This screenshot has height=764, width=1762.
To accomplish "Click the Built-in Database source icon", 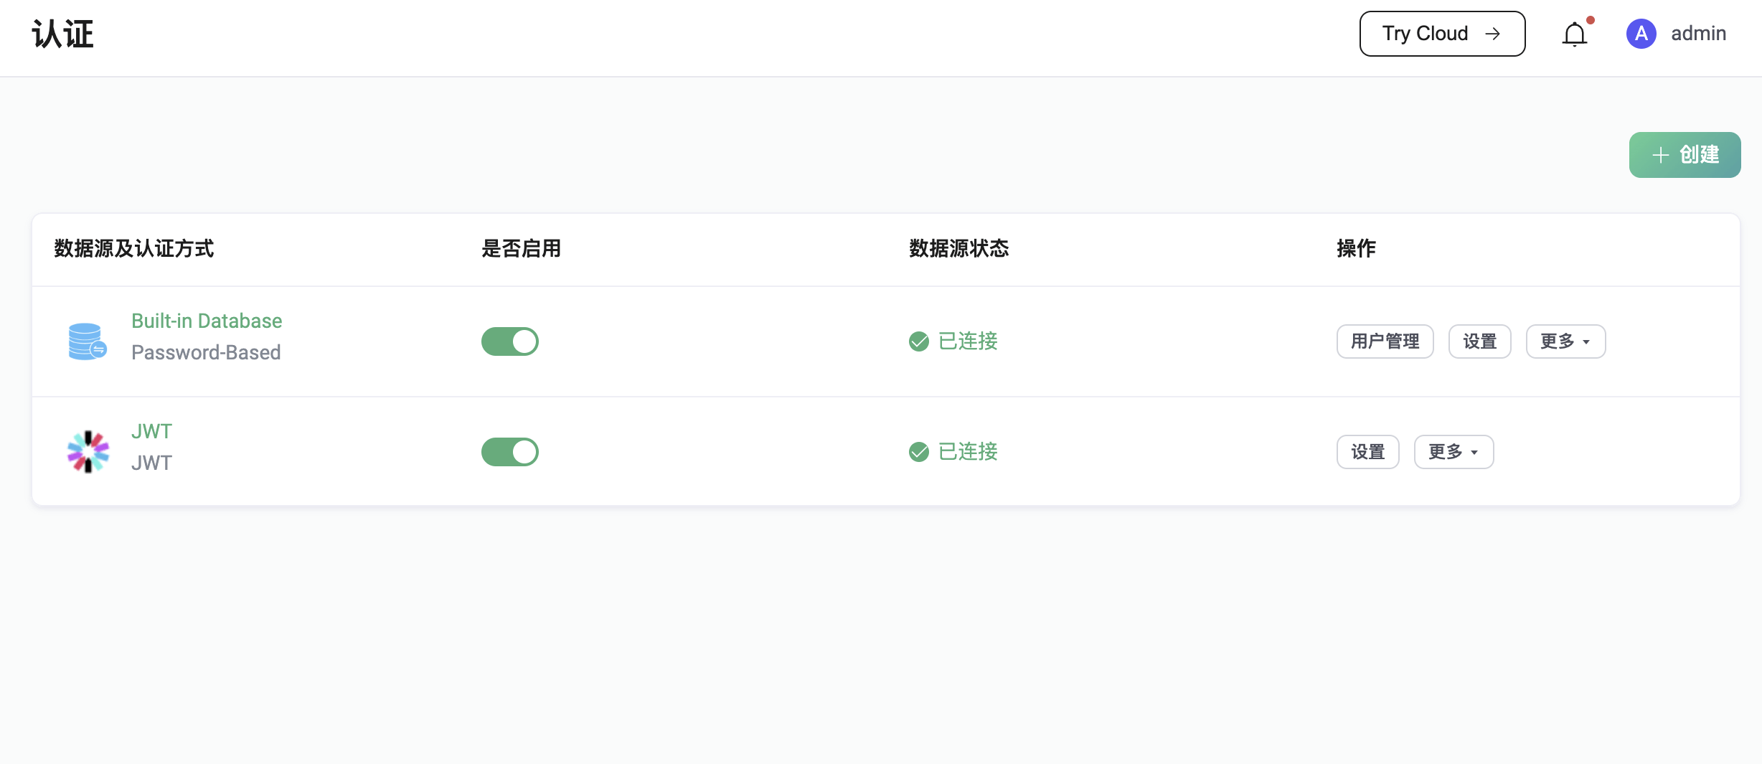I will pos(86,341).
